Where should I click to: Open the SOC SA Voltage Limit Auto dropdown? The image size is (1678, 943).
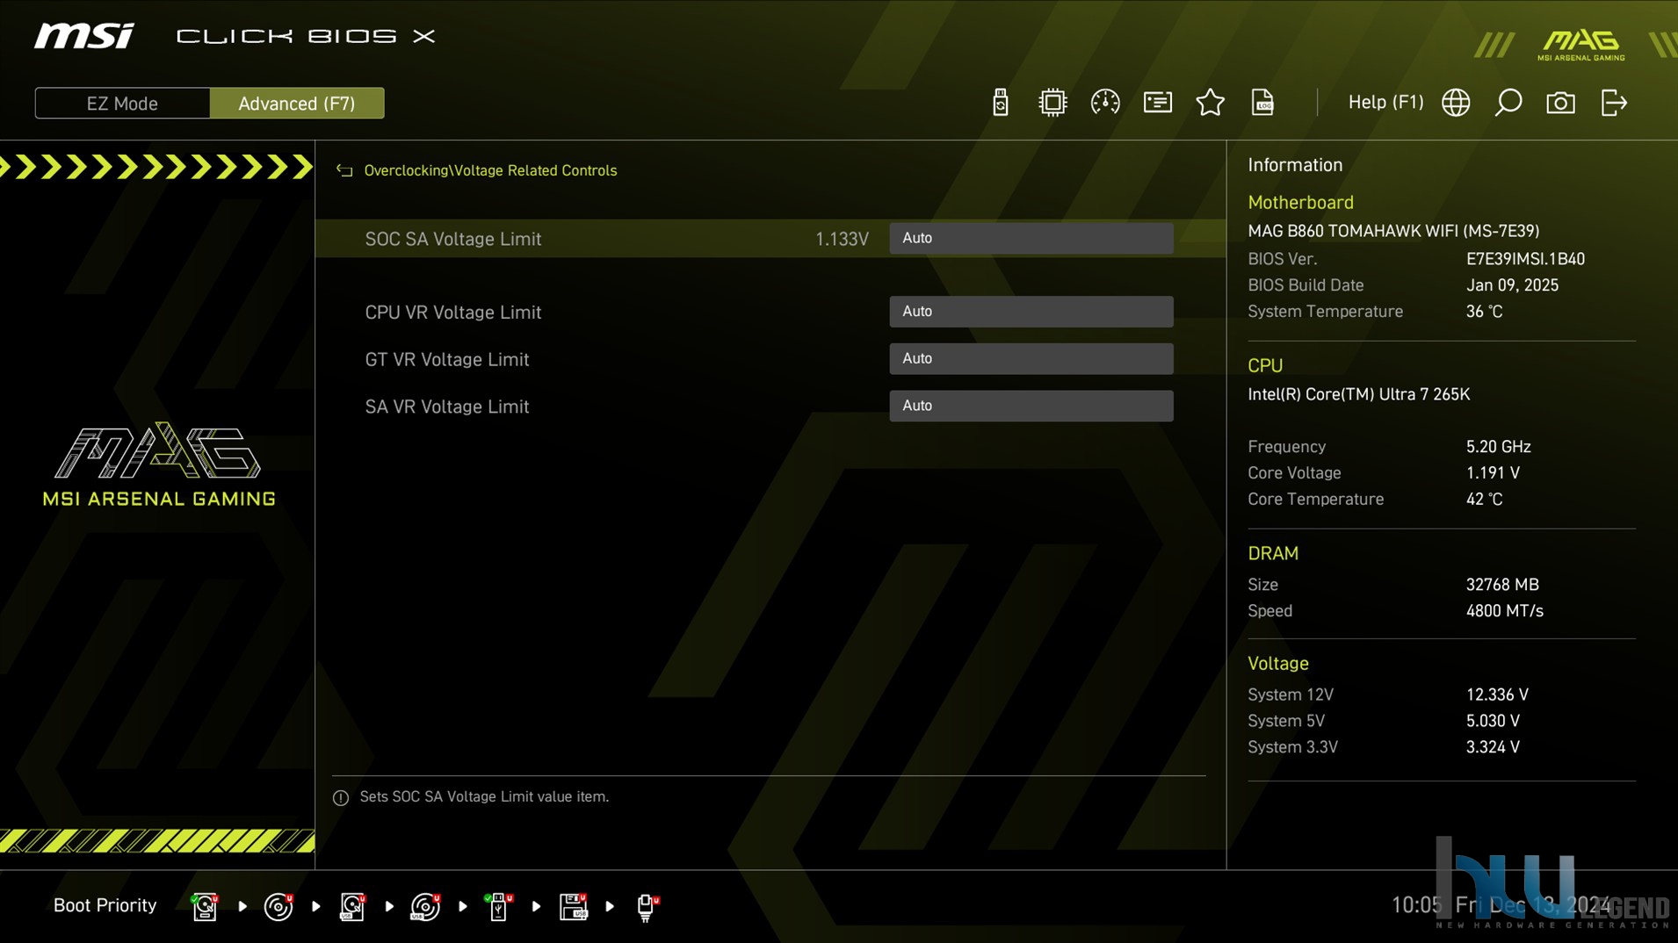click(x=1031, y=238)
